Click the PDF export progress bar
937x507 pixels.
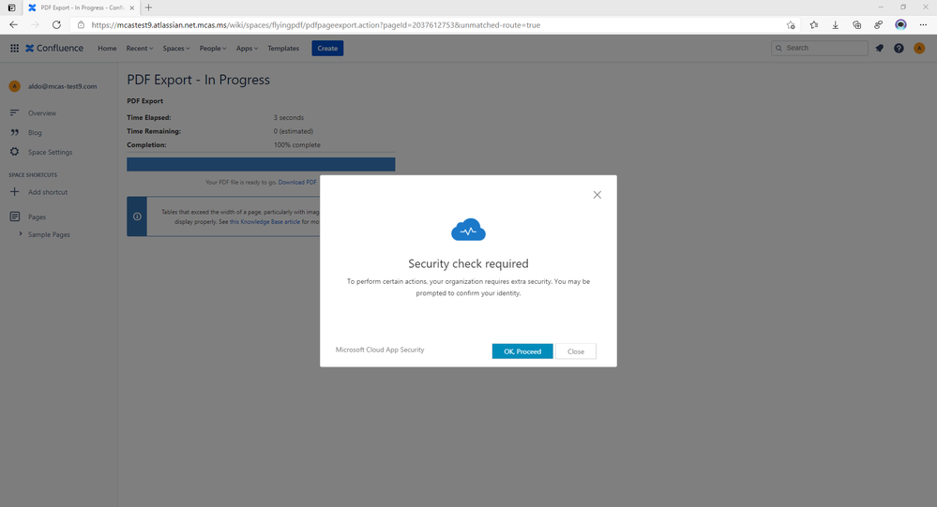tap(261, 164)
